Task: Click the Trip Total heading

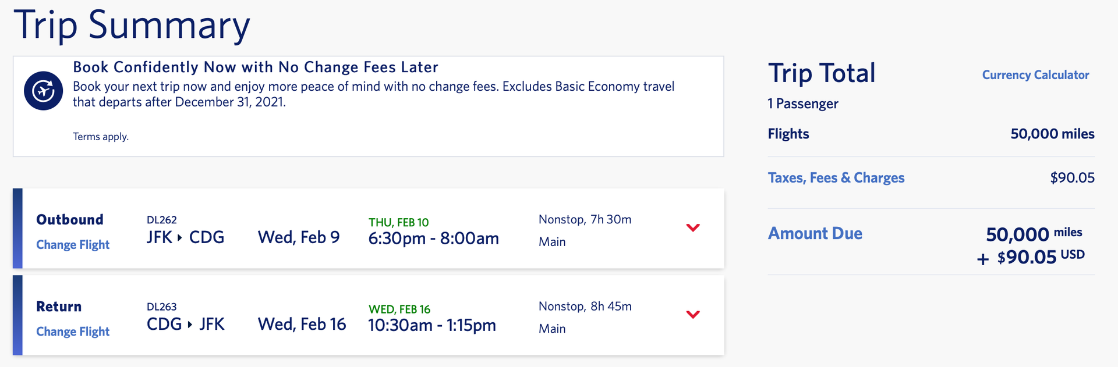Action: pyautogui.click(x=821, y=73)
